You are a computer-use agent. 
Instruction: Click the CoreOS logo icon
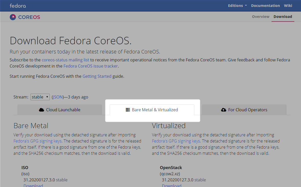(13, 17)
